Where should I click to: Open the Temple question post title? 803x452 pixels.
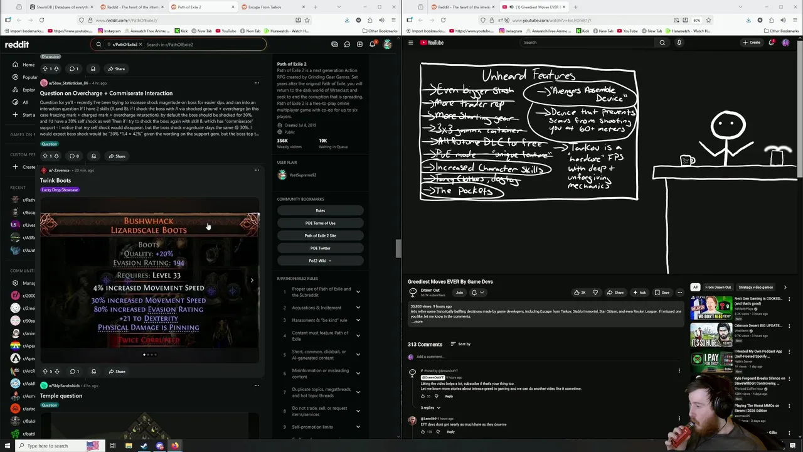click(x=61, y=396)
